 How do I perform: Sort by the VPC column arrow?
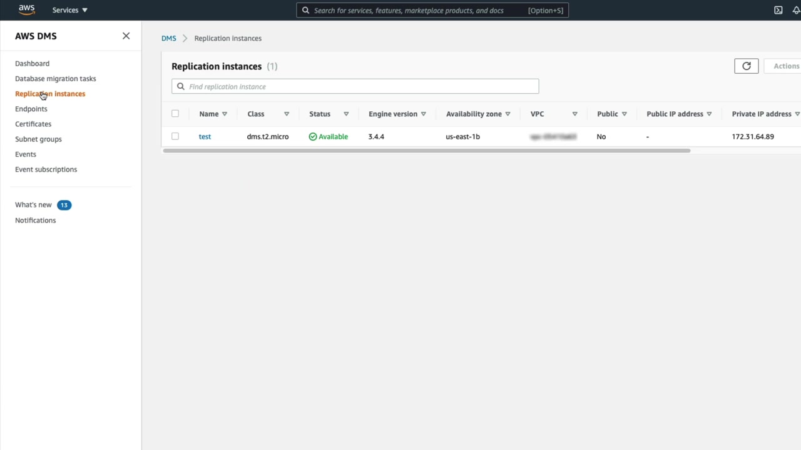(x=574, y=114)
